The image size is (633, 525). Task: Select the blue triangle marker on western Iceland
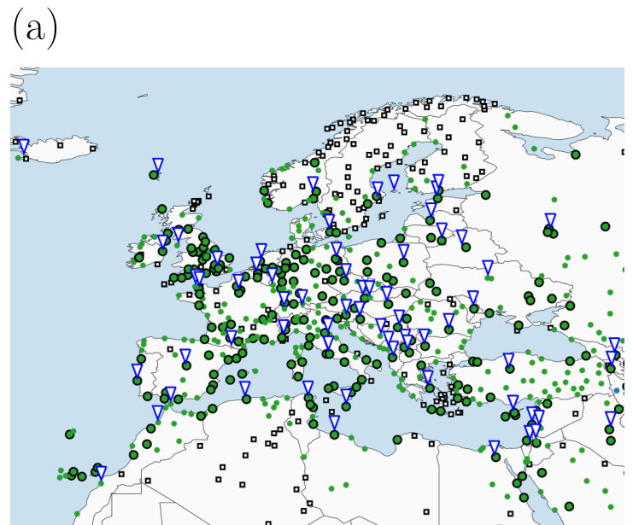click(x=24, y=145)
